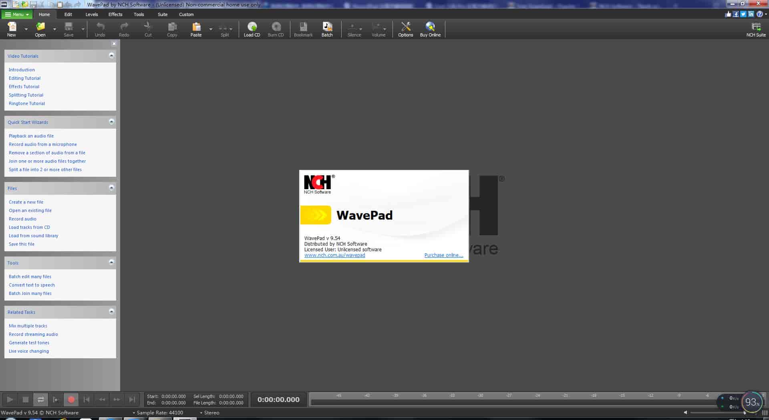Viewport: 769px width, 420px height.
Task: Open WavePad Options
Action: click(405, 29)
